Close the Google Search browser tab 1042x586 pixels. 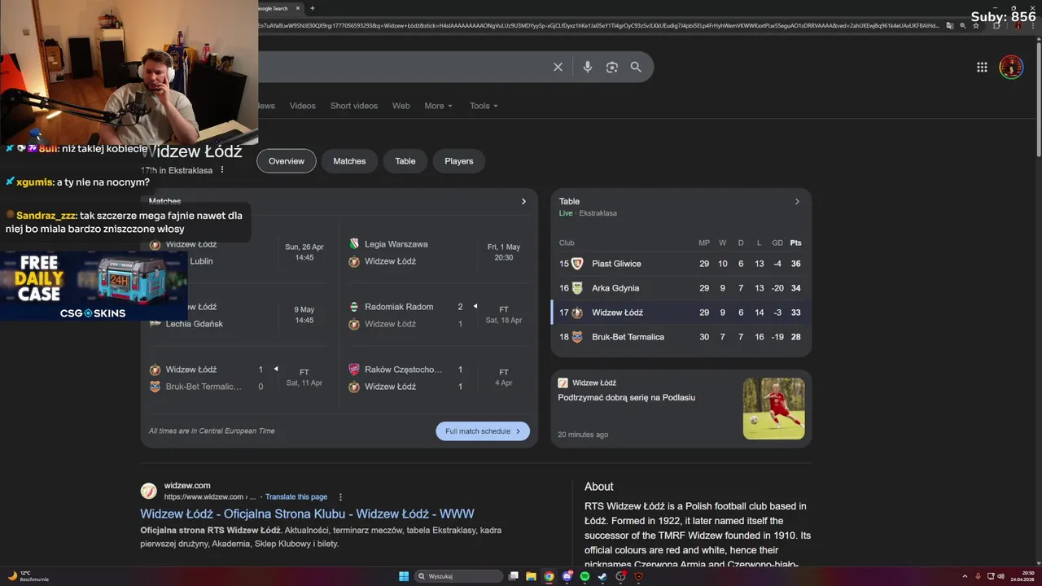click(x=298, y=8)
